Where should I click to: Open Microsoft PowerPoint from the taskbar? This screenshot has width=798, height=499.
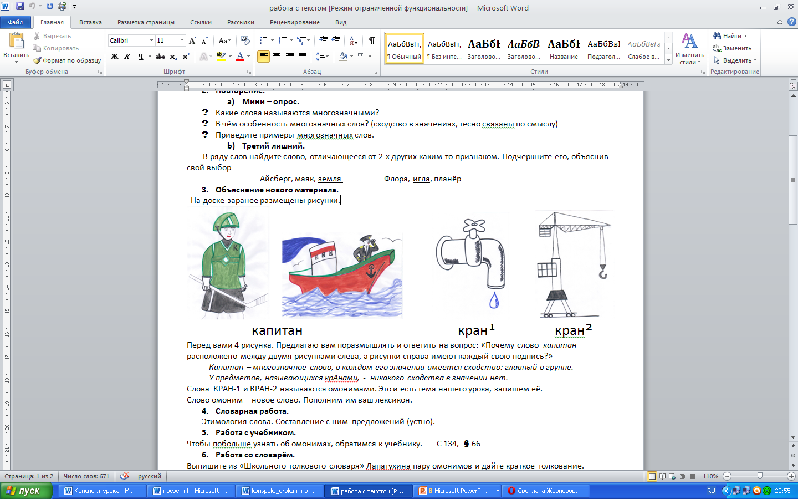coord(456,491)
